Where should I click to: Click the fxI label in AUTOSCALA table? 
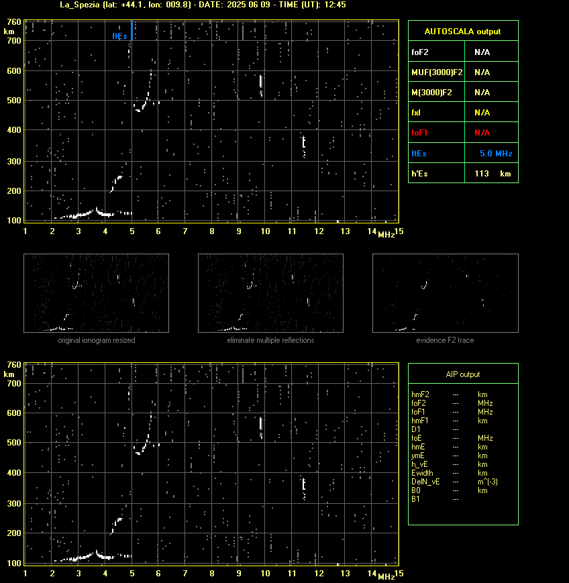click(416, 112)
